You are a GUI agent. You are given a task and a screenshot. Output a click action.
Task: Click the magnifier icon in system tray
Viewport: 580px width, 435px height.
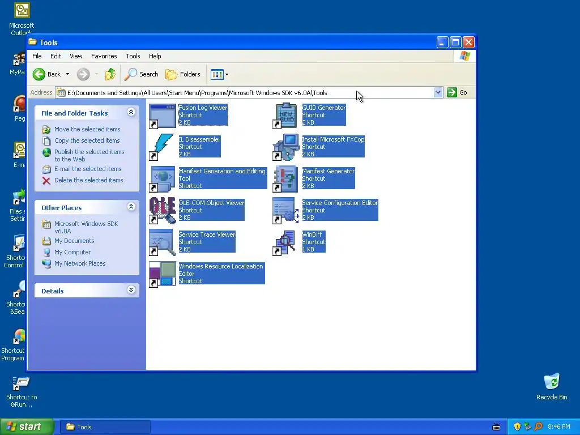pos(538,427)
